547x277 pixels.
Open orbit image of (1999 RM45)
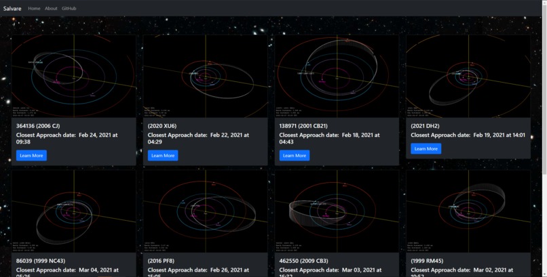point(468,211)
